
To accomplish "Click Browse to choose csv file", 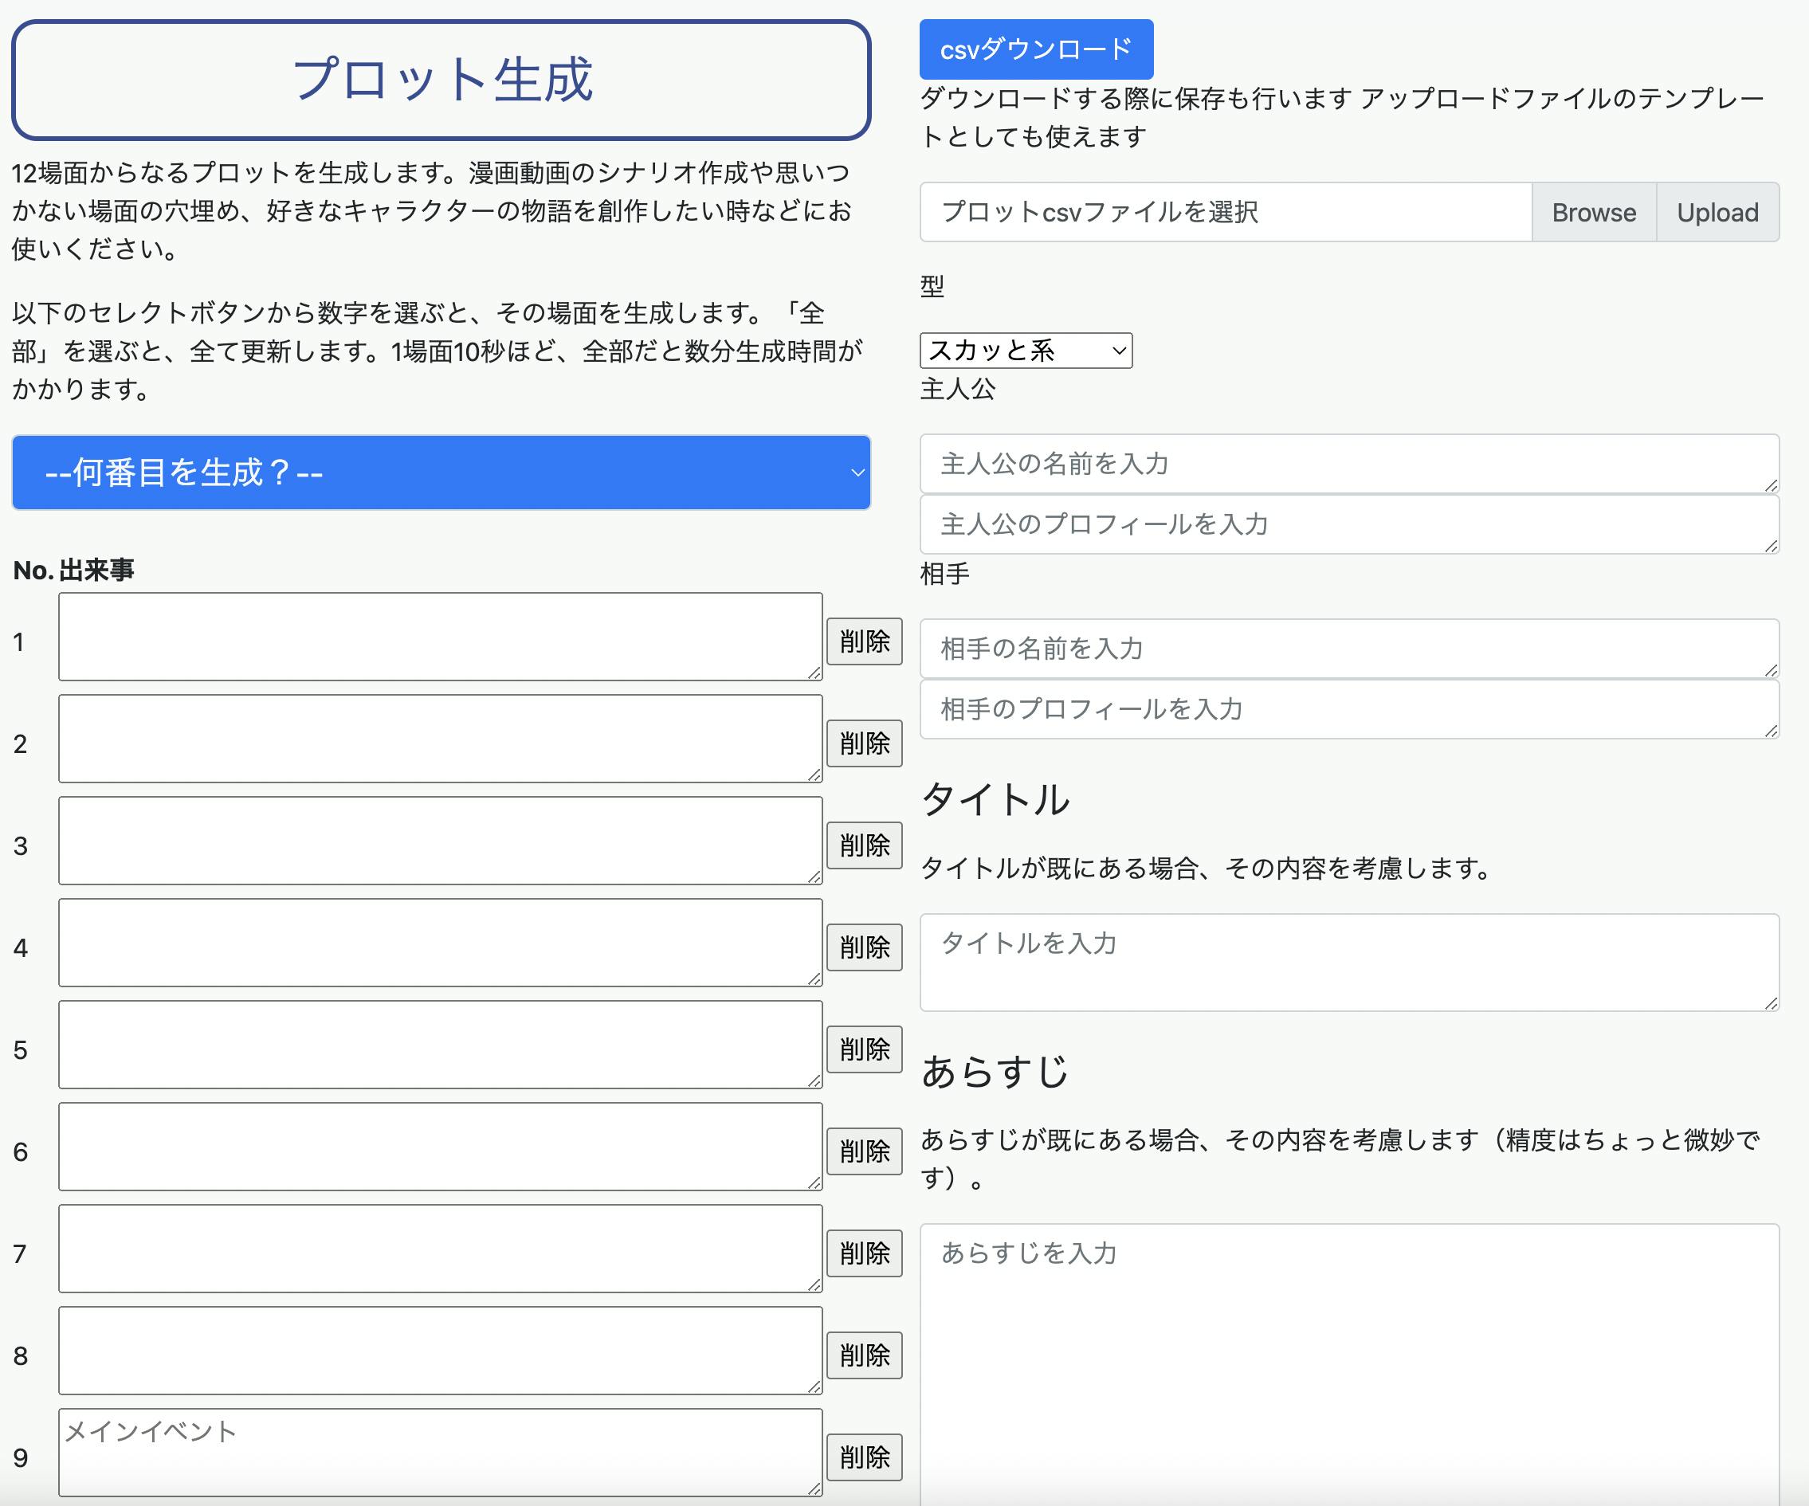I will [x=1593, y=212].
